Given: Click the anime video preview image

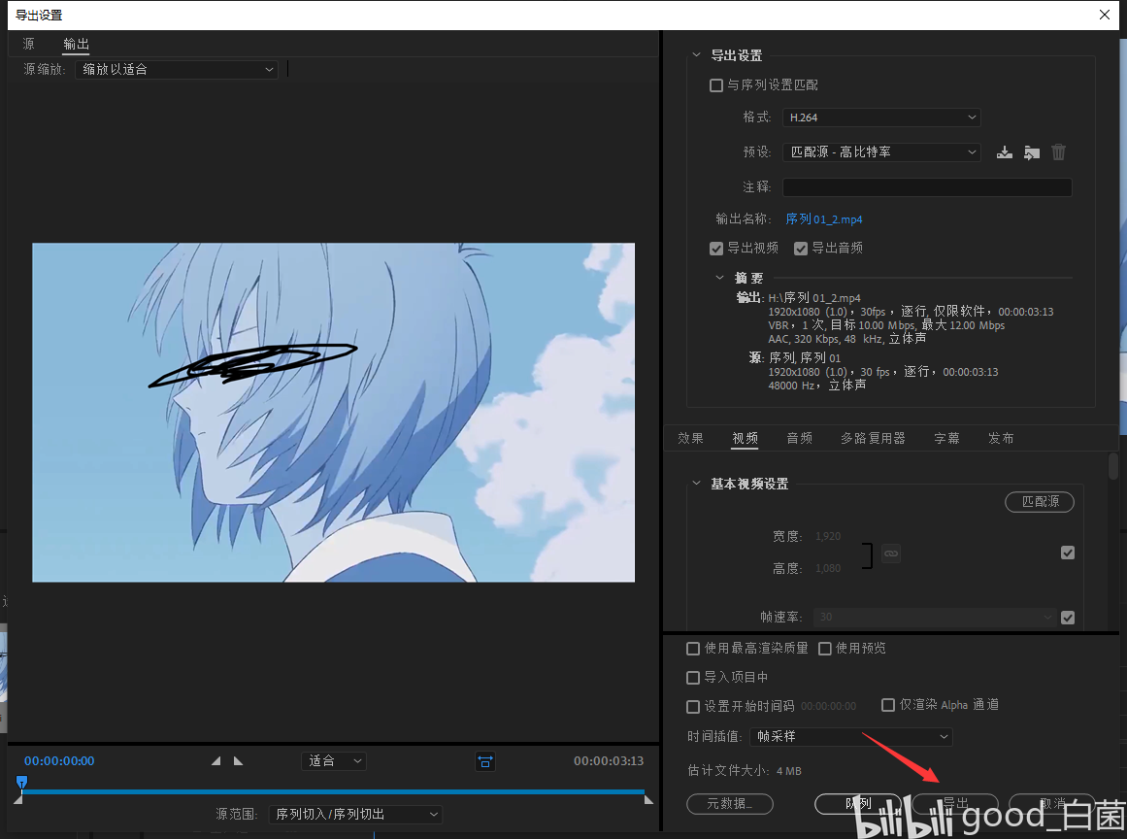Looking at the screenshot, I should [334, 413].
